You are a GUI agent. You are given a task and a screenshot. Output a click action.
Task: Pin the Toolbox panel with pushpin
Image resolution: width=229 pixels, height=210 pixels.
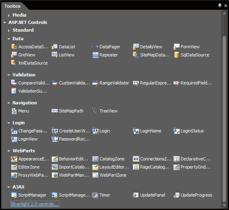tap(220, 6)
